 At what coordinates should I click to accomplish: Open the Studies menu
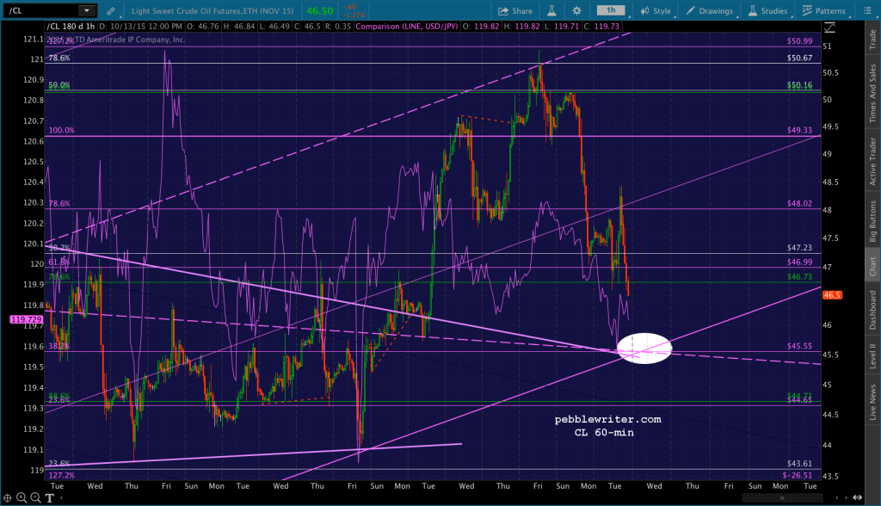coord(768,10)
